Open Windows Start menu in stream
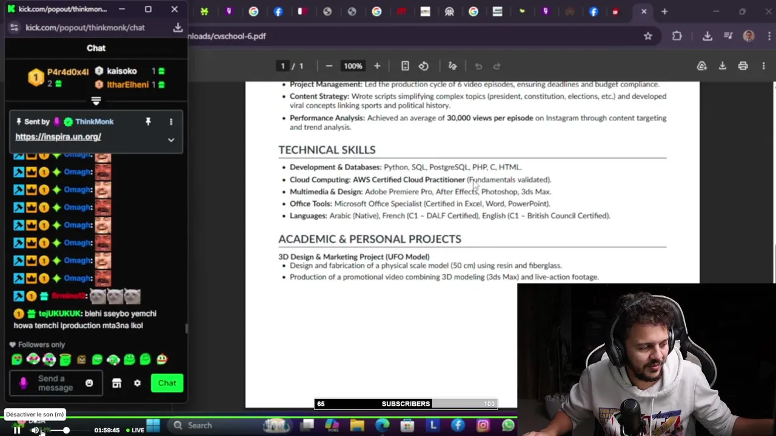Screen dimensions: 776x436 [153, 426]
